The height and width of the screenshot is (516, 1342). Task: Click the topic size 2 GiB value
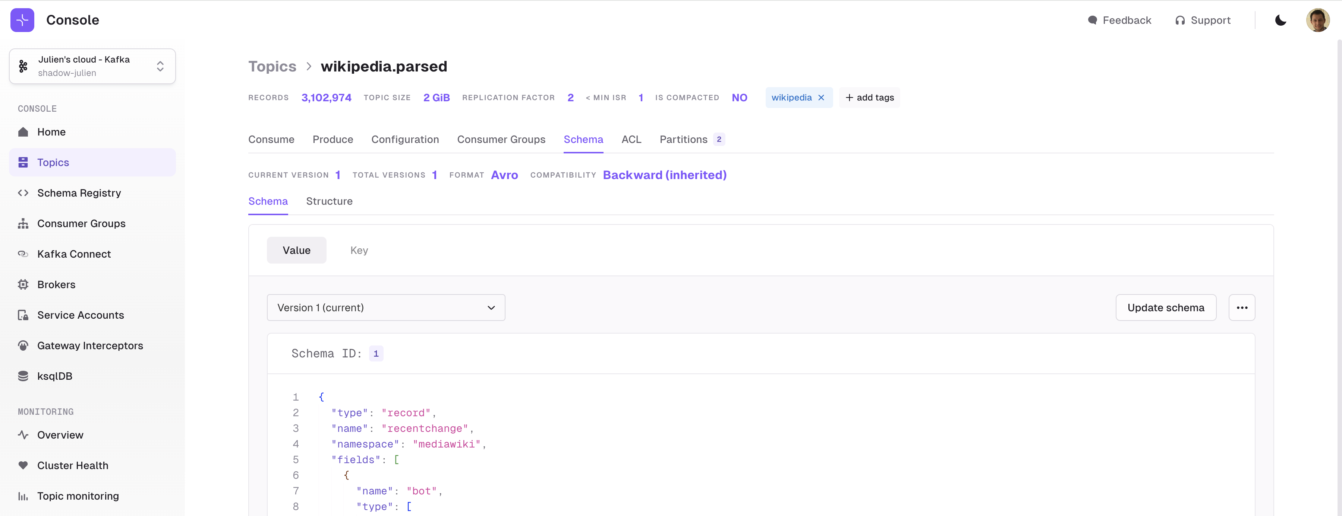(x=436, y=98)
